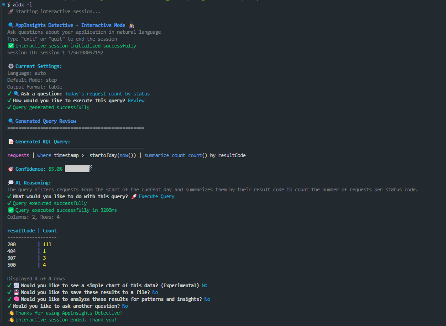Click the 404 result code cell

tap(11, 251)
